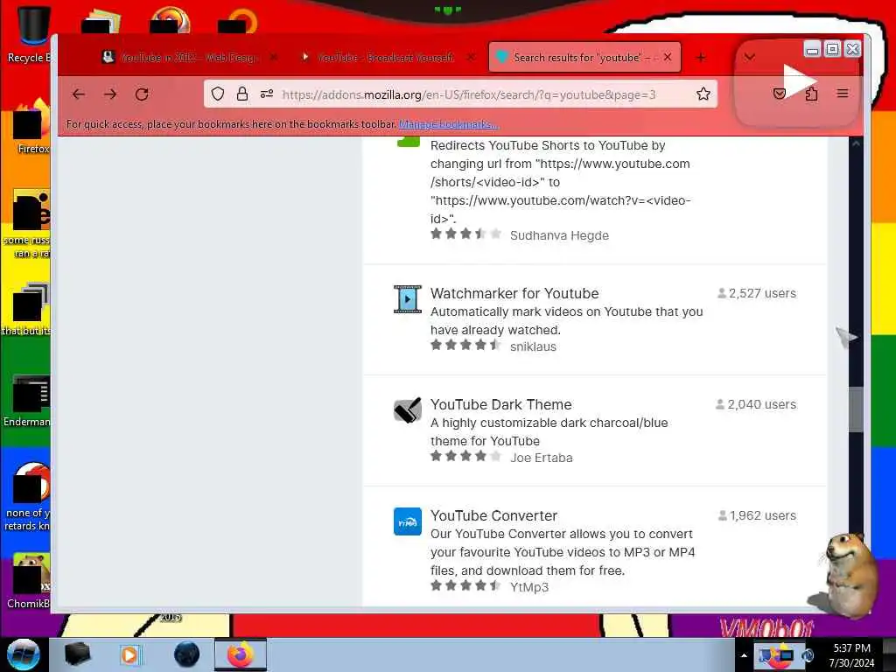
Task: Close the Search results for youtube tab
Action: pos(668,57)
